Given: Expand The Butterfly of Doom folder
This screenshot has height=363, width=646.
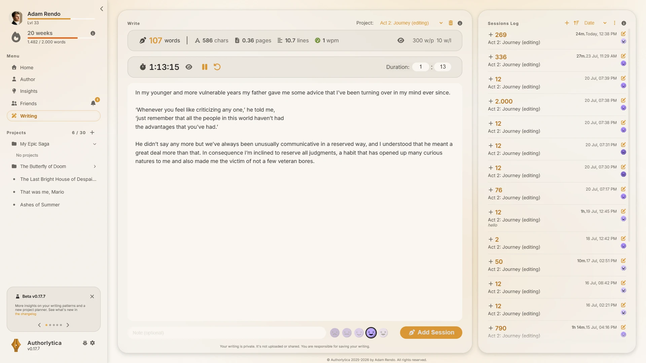Looking at the screenshot, I should (95, 166).
